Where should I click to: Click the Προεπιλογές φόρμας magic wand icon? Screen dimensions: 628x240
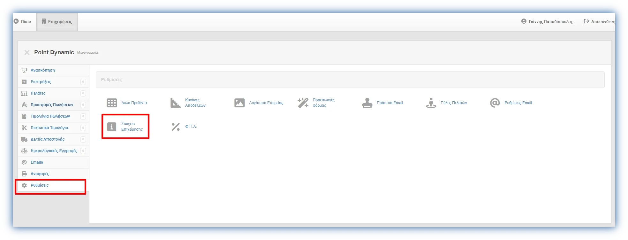[x=303, y=103]
